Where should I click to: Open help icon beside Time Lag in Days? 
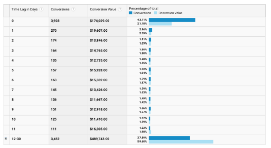click(41, 10)
